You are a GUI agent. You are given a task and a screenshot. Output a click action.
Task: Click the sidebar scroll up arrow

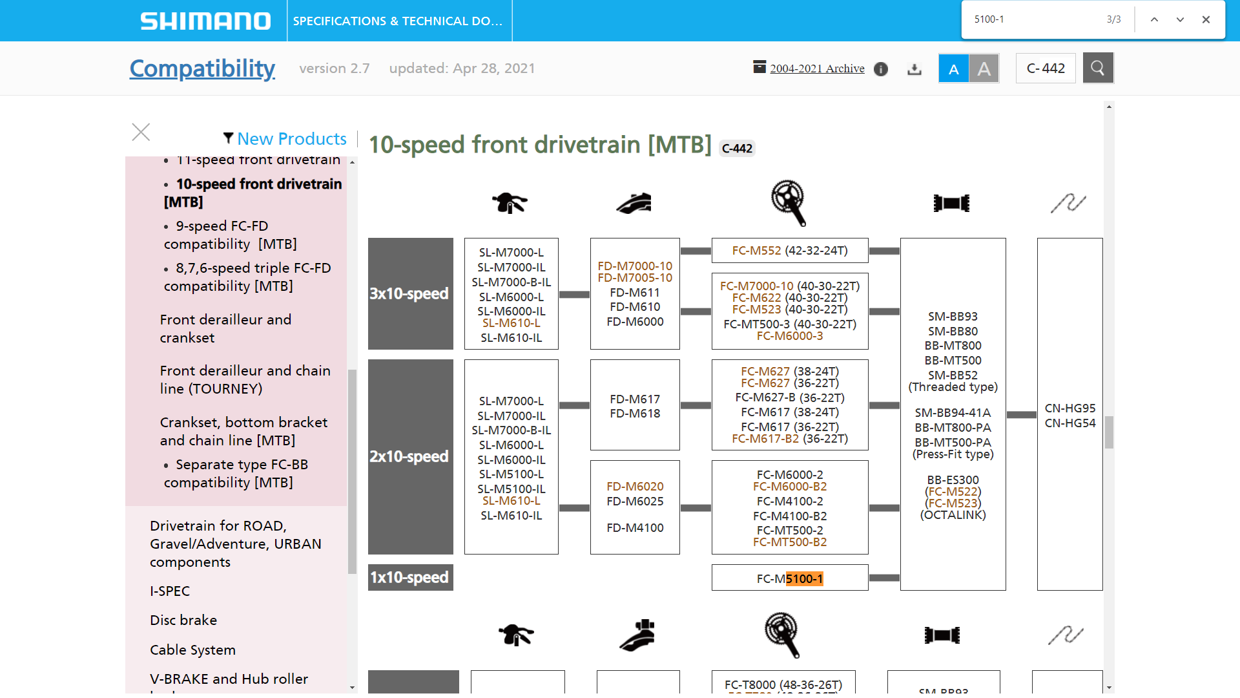(352, 162)
